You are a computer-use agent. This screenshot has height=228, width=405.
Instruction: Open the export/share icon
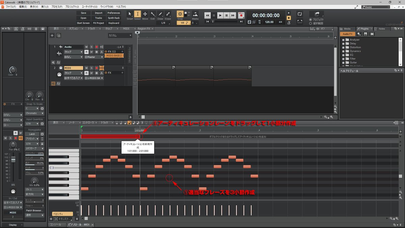click(x=317, y=14)
